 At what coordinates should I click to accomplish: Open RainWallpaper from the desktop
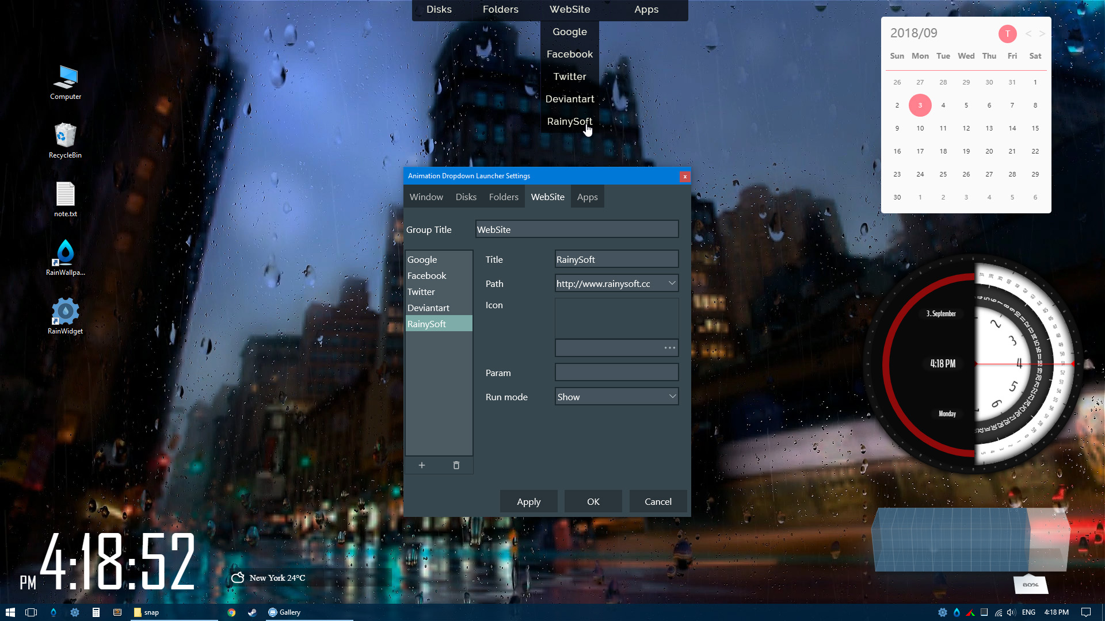(x=65, y=257)
